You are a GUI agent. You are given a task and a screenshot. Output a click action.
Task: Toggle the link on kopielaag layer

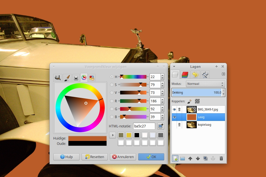click(x=179, y=125)
